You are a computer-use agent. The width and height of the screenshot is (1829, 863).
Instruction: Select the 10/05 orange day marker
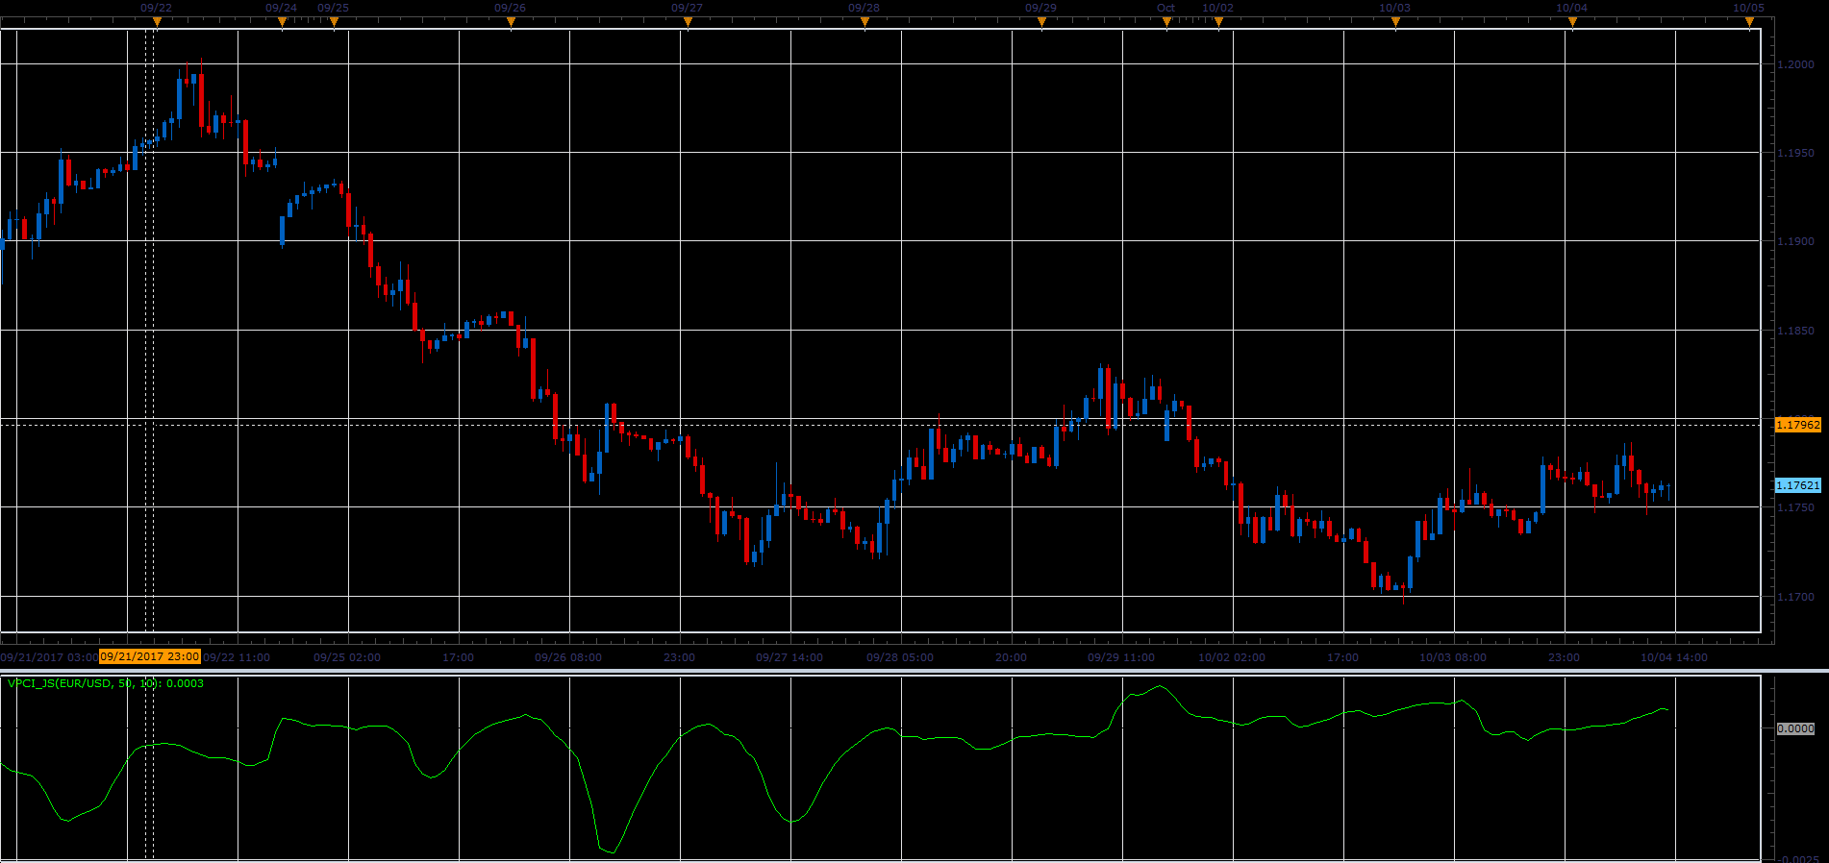1749,22
